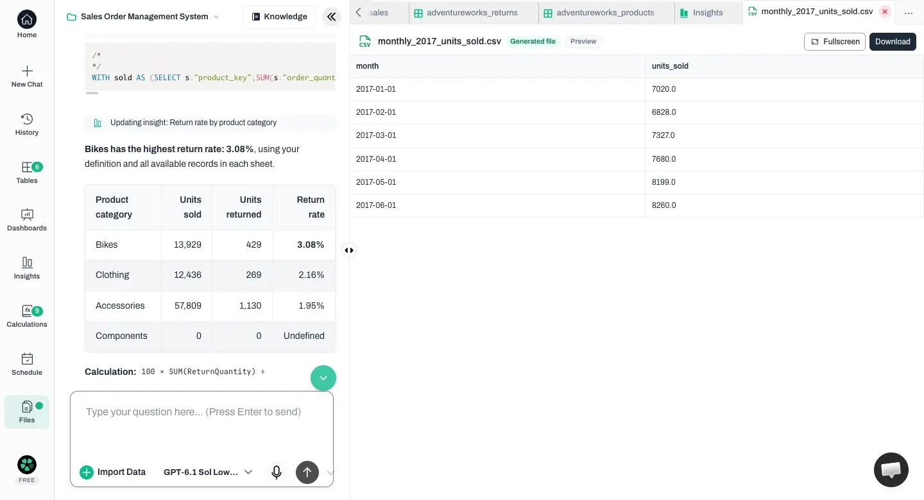The height and width of the screenshot is (500, 924).
Task: Click the month column header
Action: [x=497, y=66]
